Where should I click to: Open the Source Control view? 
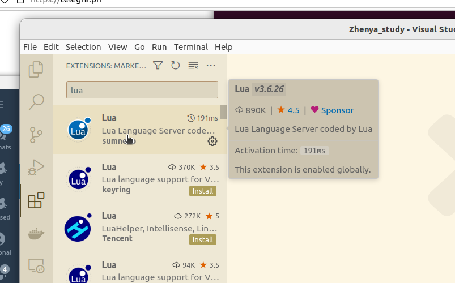tap(36, 135)
